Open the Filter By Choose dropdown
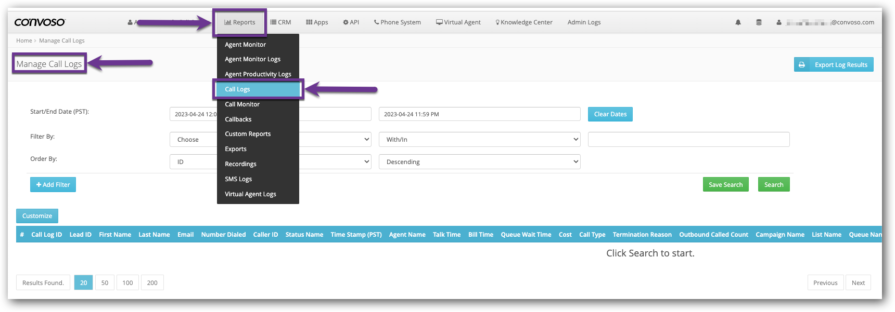Screen dimensions: 895x312 [271, 140]
